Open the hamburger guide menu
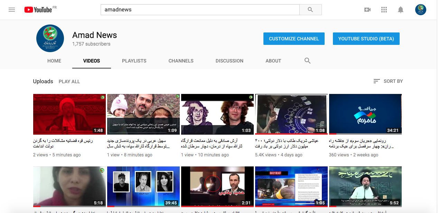The image size is (438, 213). 12,10
